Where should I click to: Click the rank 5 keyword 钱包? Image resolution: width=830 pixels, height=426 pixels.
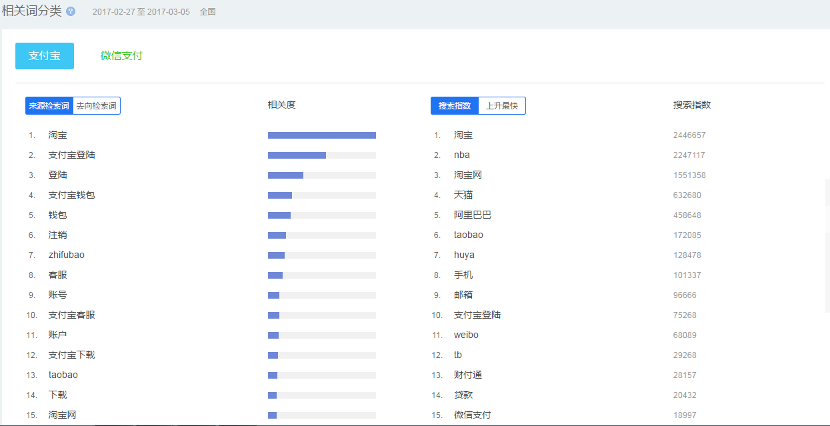point(58,215)
